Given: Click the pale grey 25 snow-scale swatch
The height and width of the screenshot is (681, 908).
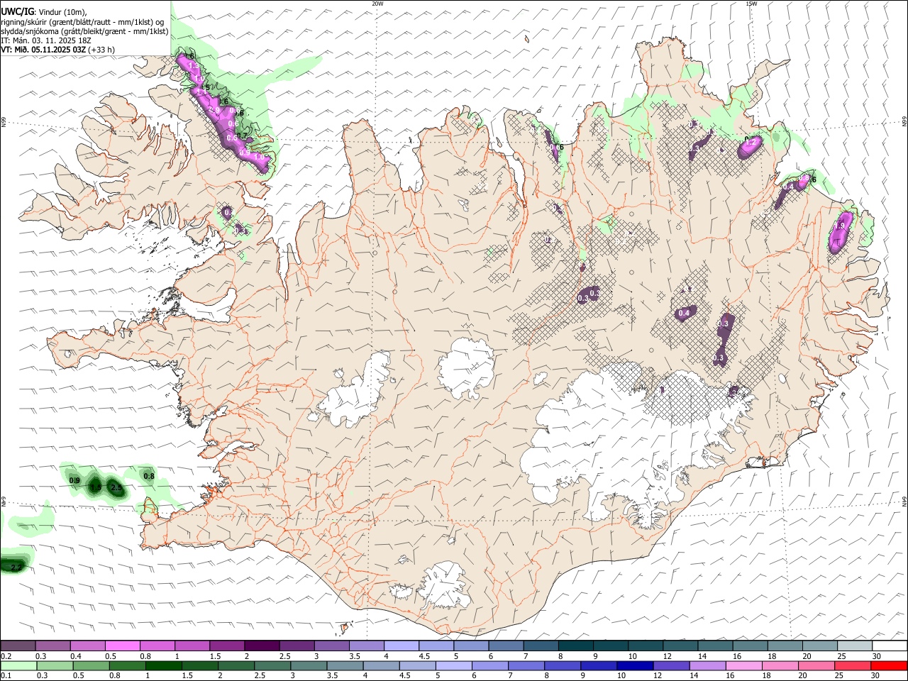Looking at the screenshot, I should click(855, 646).
